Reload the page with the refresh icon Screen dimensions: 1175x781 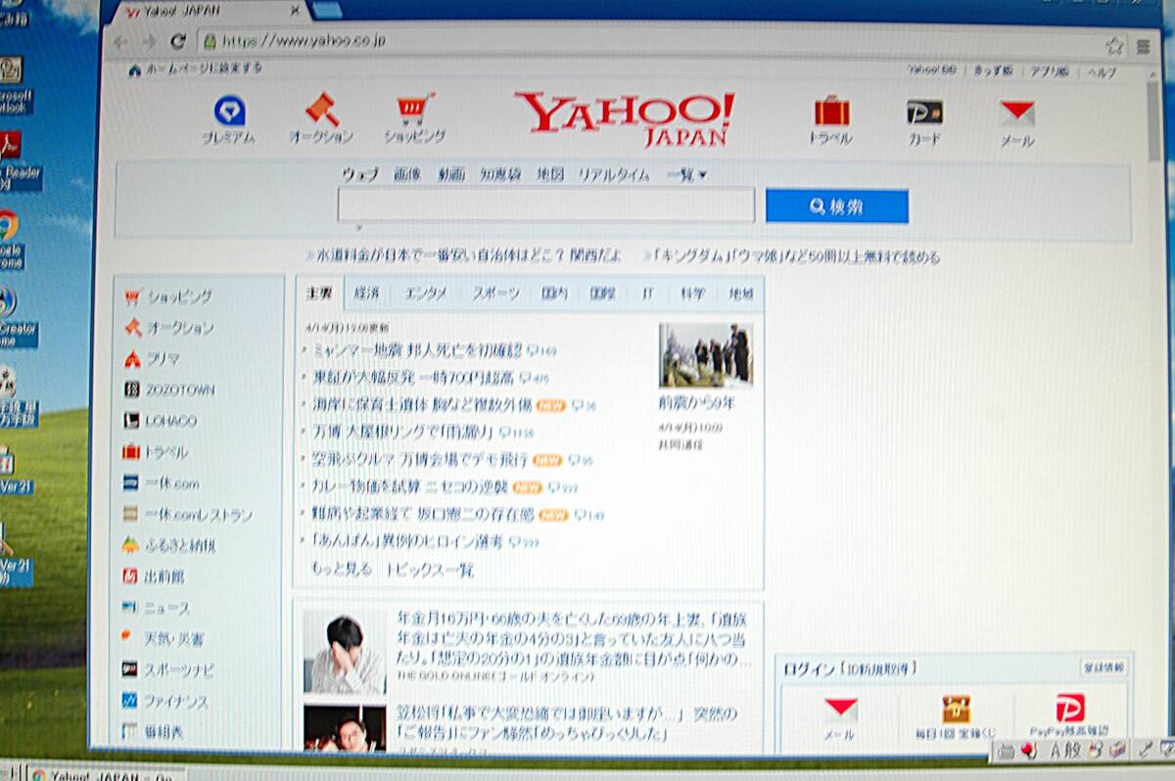(x=177, y=41)
